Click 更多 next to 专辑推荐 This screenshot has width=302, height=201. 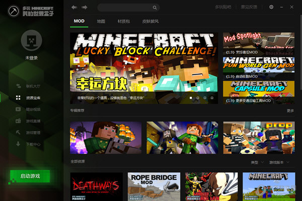tap(290, 111)
